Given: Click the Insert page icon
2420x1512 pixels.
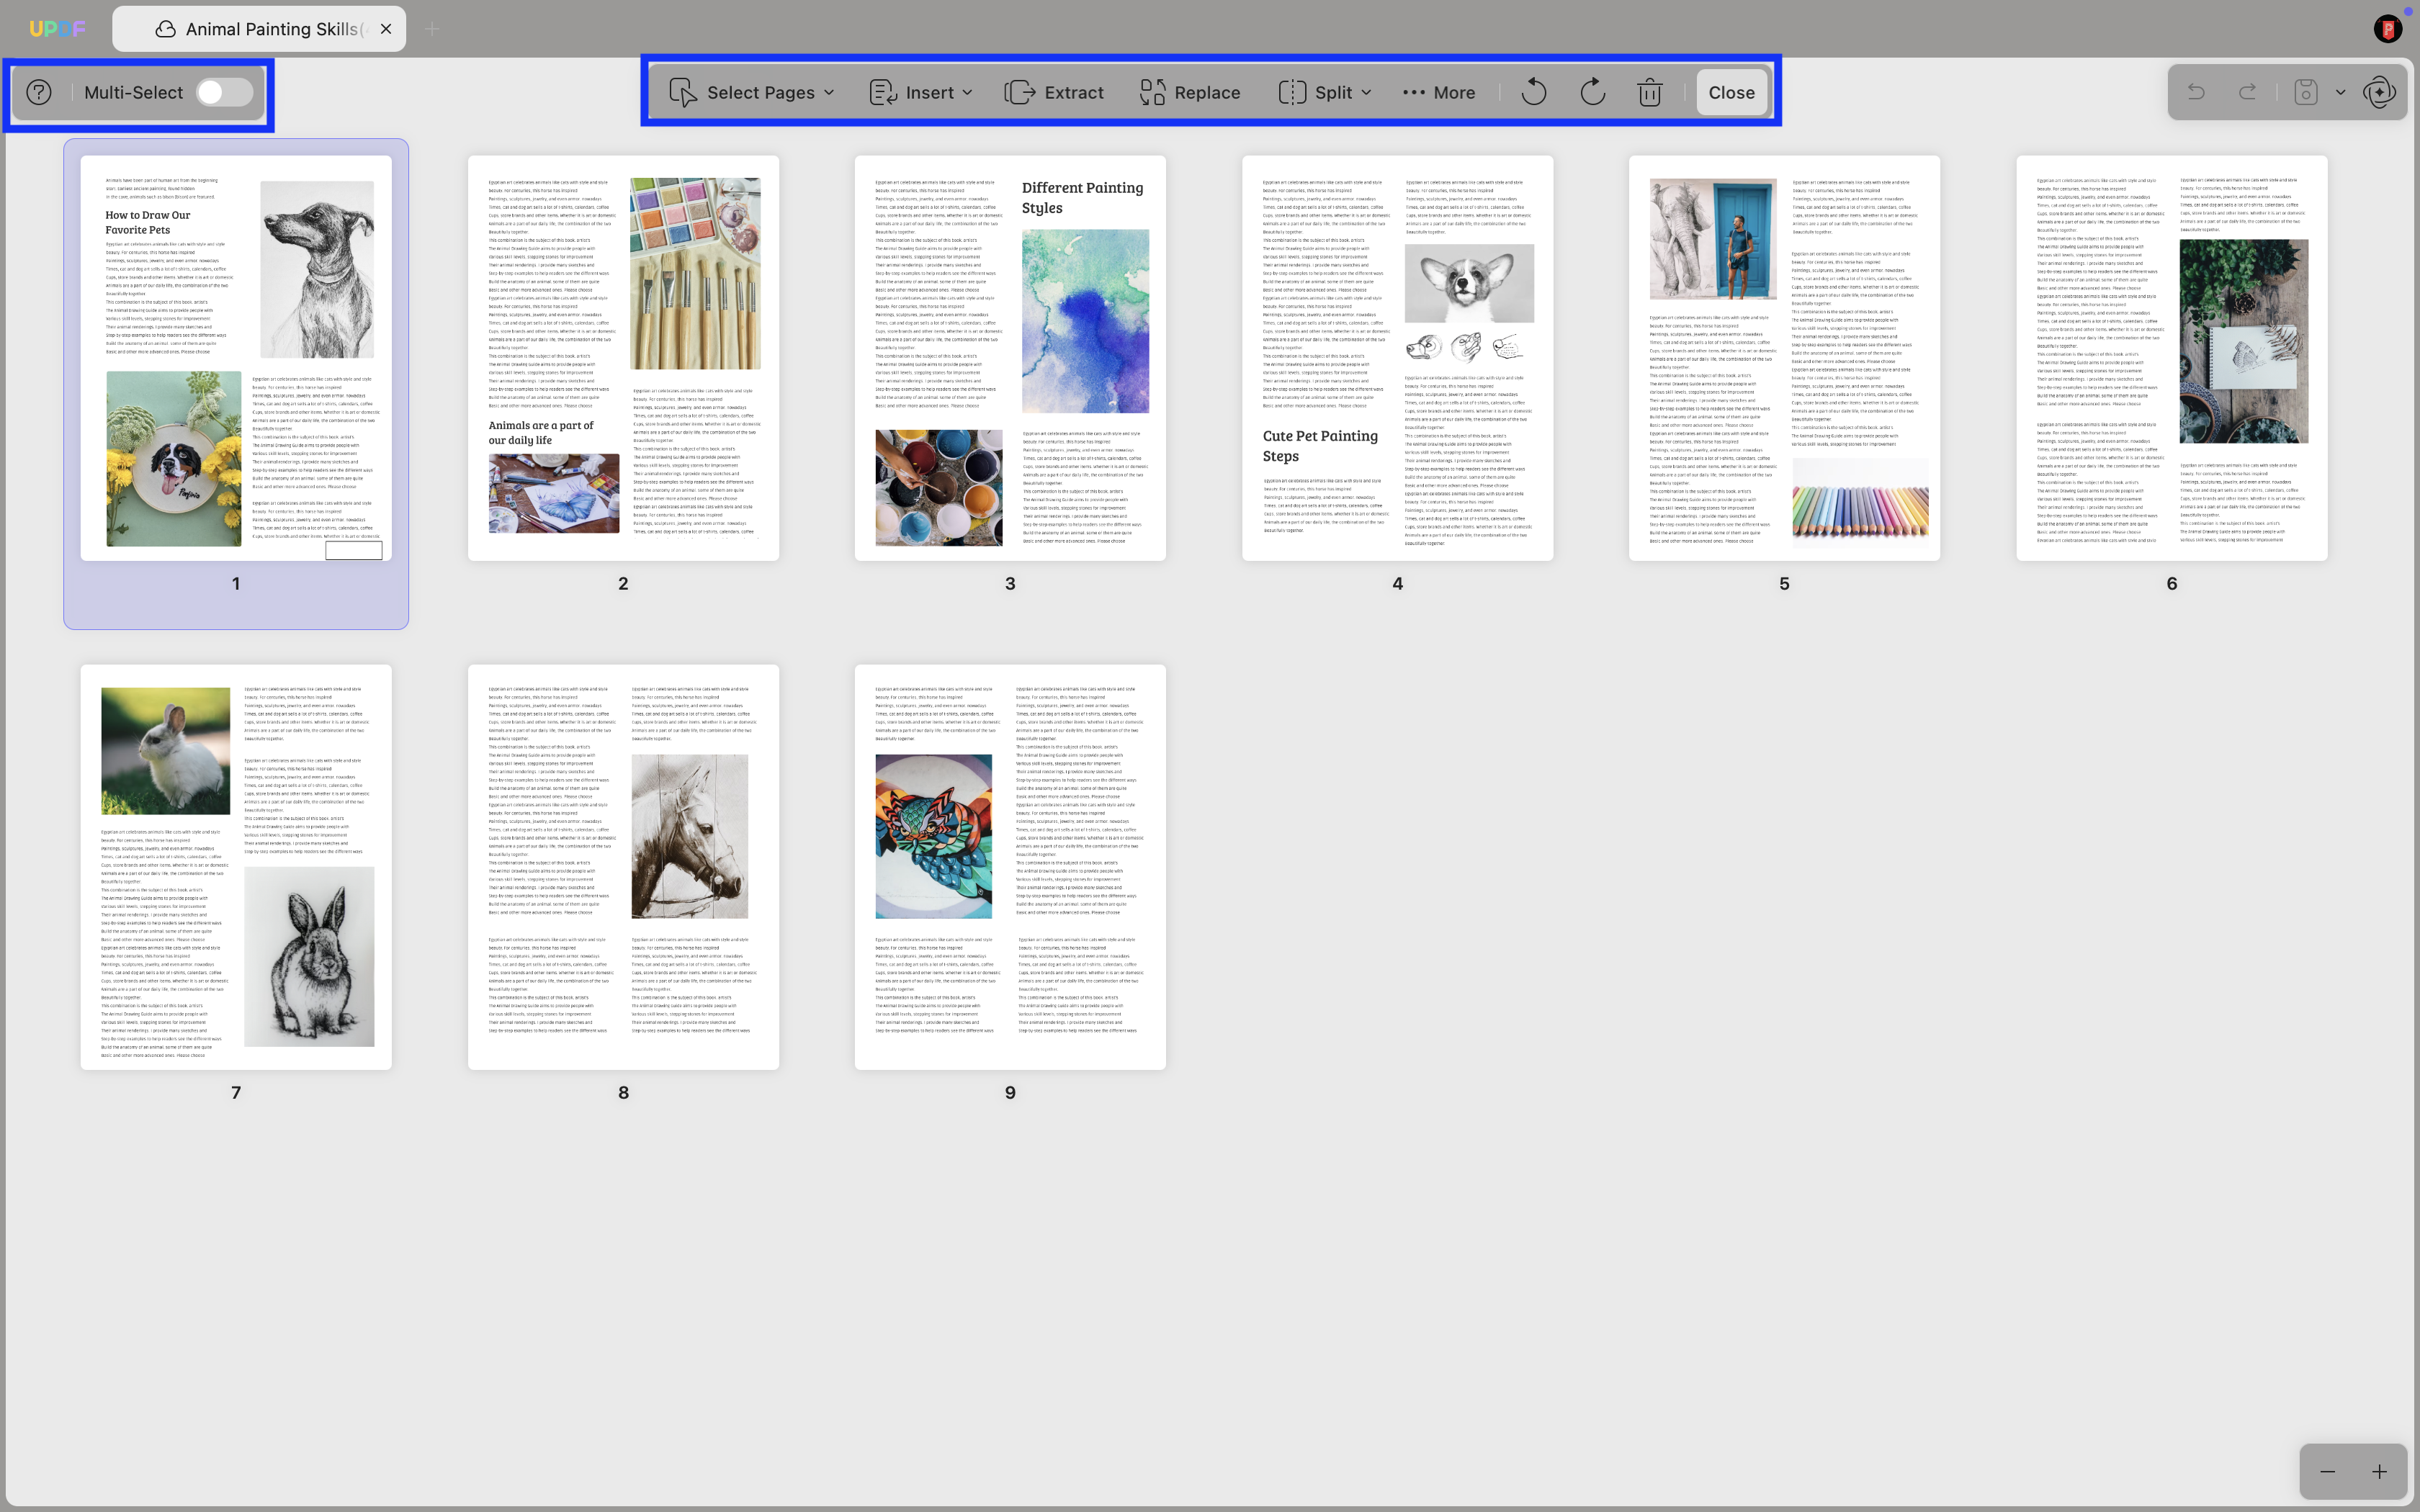Looking at the screenshot, I should 883,92.
